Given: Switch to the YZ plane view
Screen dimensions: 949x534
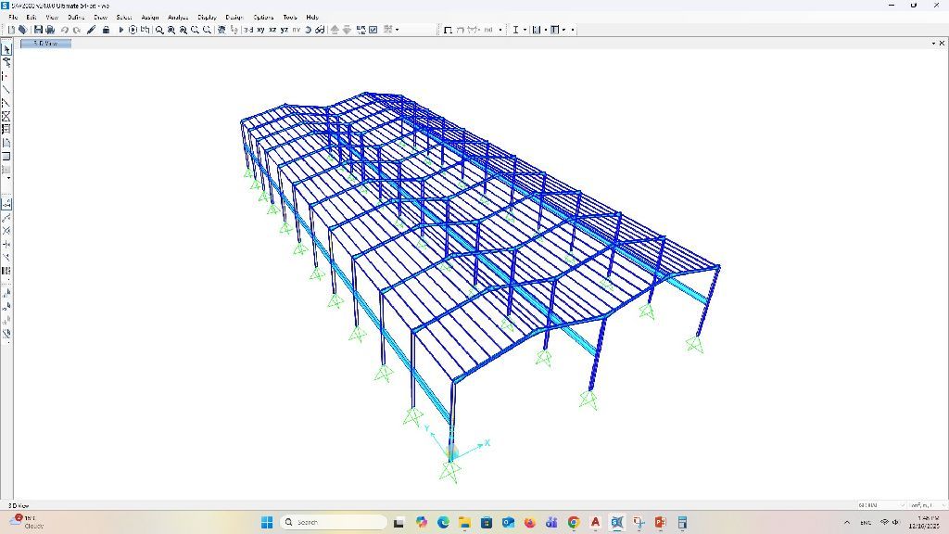Looking at the screenshot, I should pos(285,30).
